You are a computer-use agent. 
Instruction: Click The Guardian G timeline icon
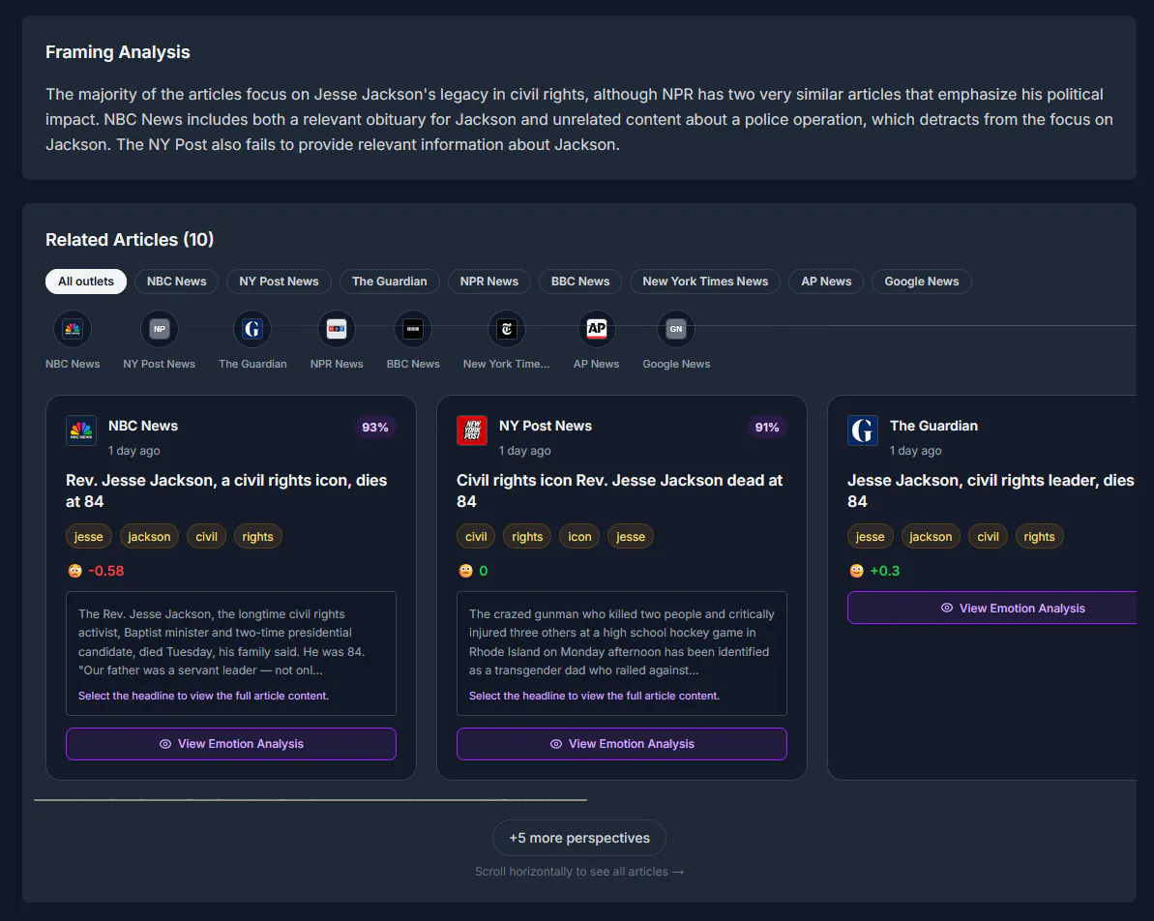(x=252, y=329)
